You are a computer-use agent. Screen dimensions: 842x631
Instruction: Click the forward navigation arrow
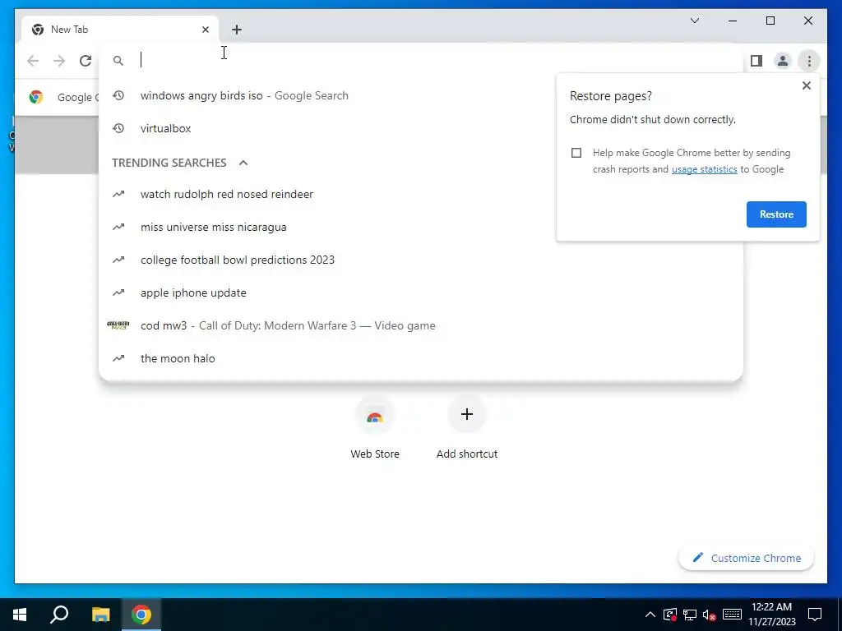tap(59, 61)
